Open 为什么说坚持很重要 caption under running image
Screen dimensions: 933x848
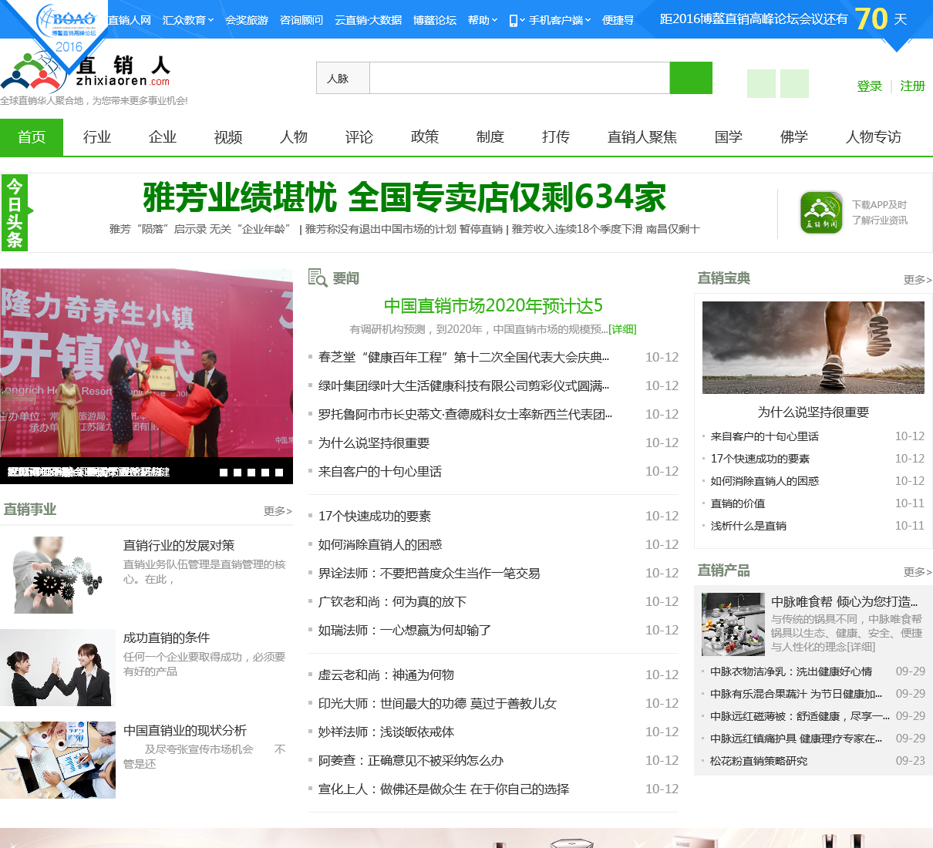tap(813, 412)
